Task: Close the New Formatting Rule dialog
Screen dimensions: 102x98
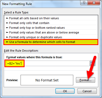Action: coord(94,3)
